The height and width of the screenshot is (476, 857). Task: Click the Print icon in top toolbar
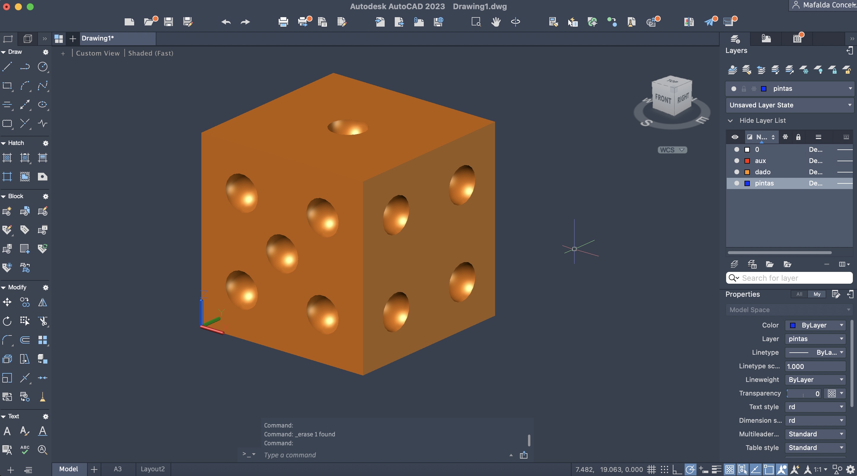(x=283, y=22)
